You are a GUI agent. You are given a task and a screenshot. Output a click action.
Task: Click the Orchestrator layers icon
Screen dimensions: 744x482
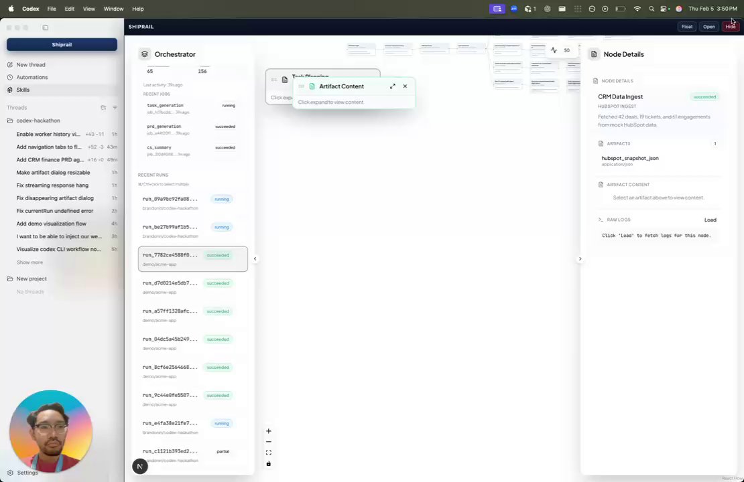point(145,54)
